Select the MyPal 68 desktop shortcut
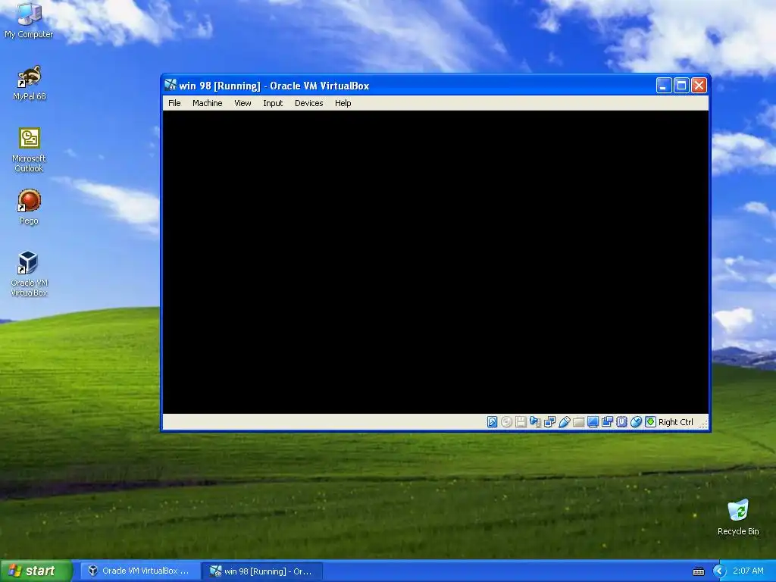 30,83
